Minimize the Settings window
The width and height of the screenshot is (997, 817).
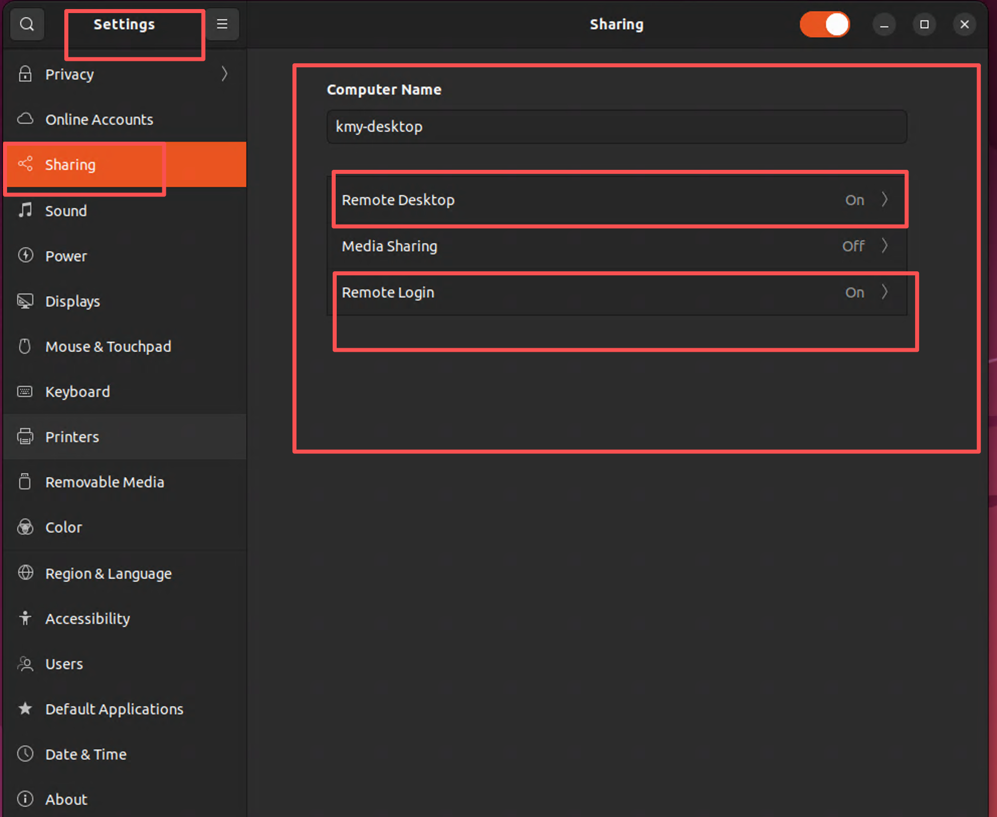(x=884, y=24)
